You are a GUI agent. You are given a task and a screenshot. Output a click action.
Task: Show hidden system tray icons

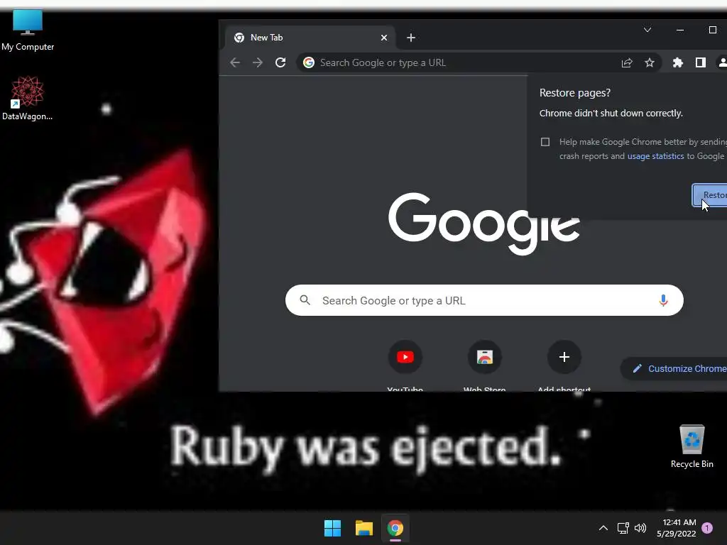[603, 528]
